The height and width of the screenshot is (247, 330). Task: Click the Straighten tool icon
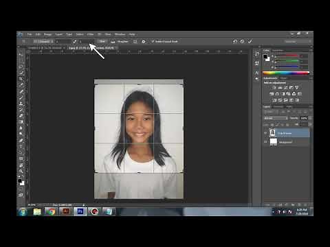[113, 42]
